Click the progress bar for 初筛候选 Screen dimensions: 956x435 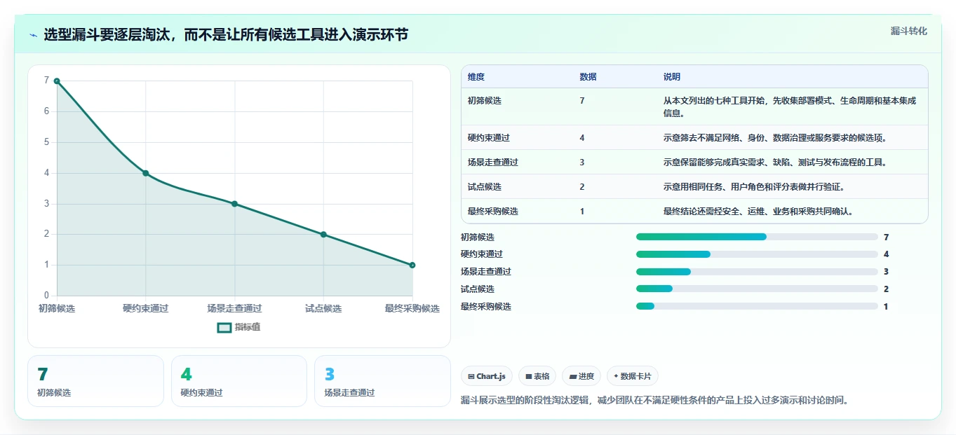coord(757,237)
